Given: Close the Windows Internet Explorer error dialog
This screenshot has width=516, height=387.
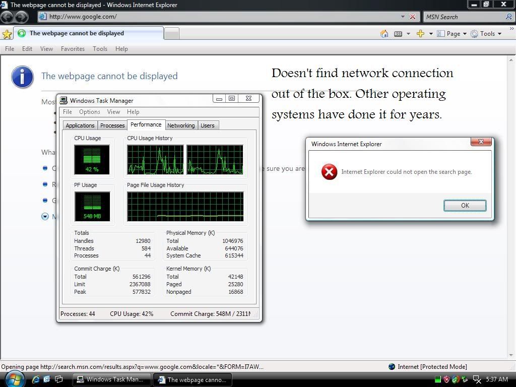Looking at the screenshot, I should click(481, 142).
